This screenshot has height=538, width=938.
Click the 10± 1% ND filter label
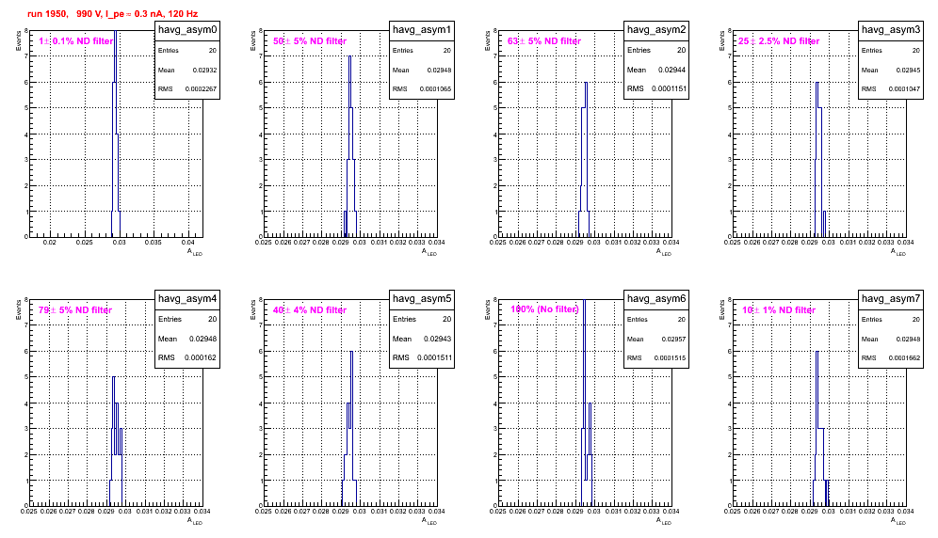pyautogui.click(x=779, y=310)
